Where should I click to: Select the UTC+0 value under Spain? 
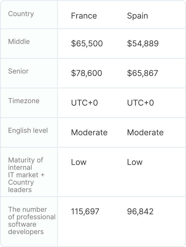pyautogui.click(x=141, y=103)
